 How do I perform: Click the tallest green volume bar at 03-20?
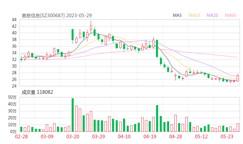click(x=73, y=115)
